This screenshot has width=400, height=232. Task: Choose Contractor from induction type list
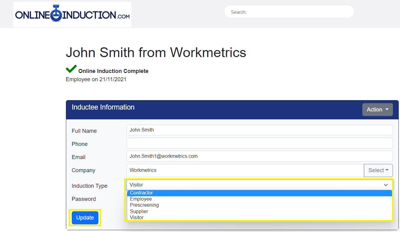(141, 193)
